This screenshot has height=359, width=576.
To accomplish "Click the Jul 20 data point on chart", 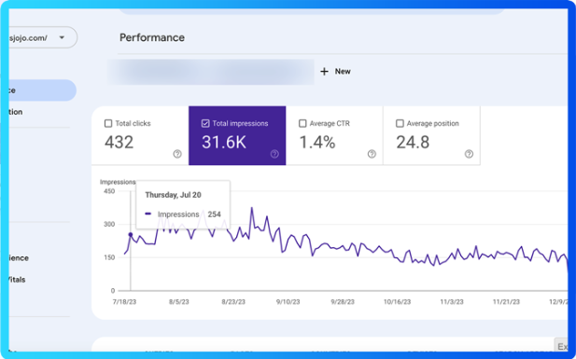I will [131, 235].
